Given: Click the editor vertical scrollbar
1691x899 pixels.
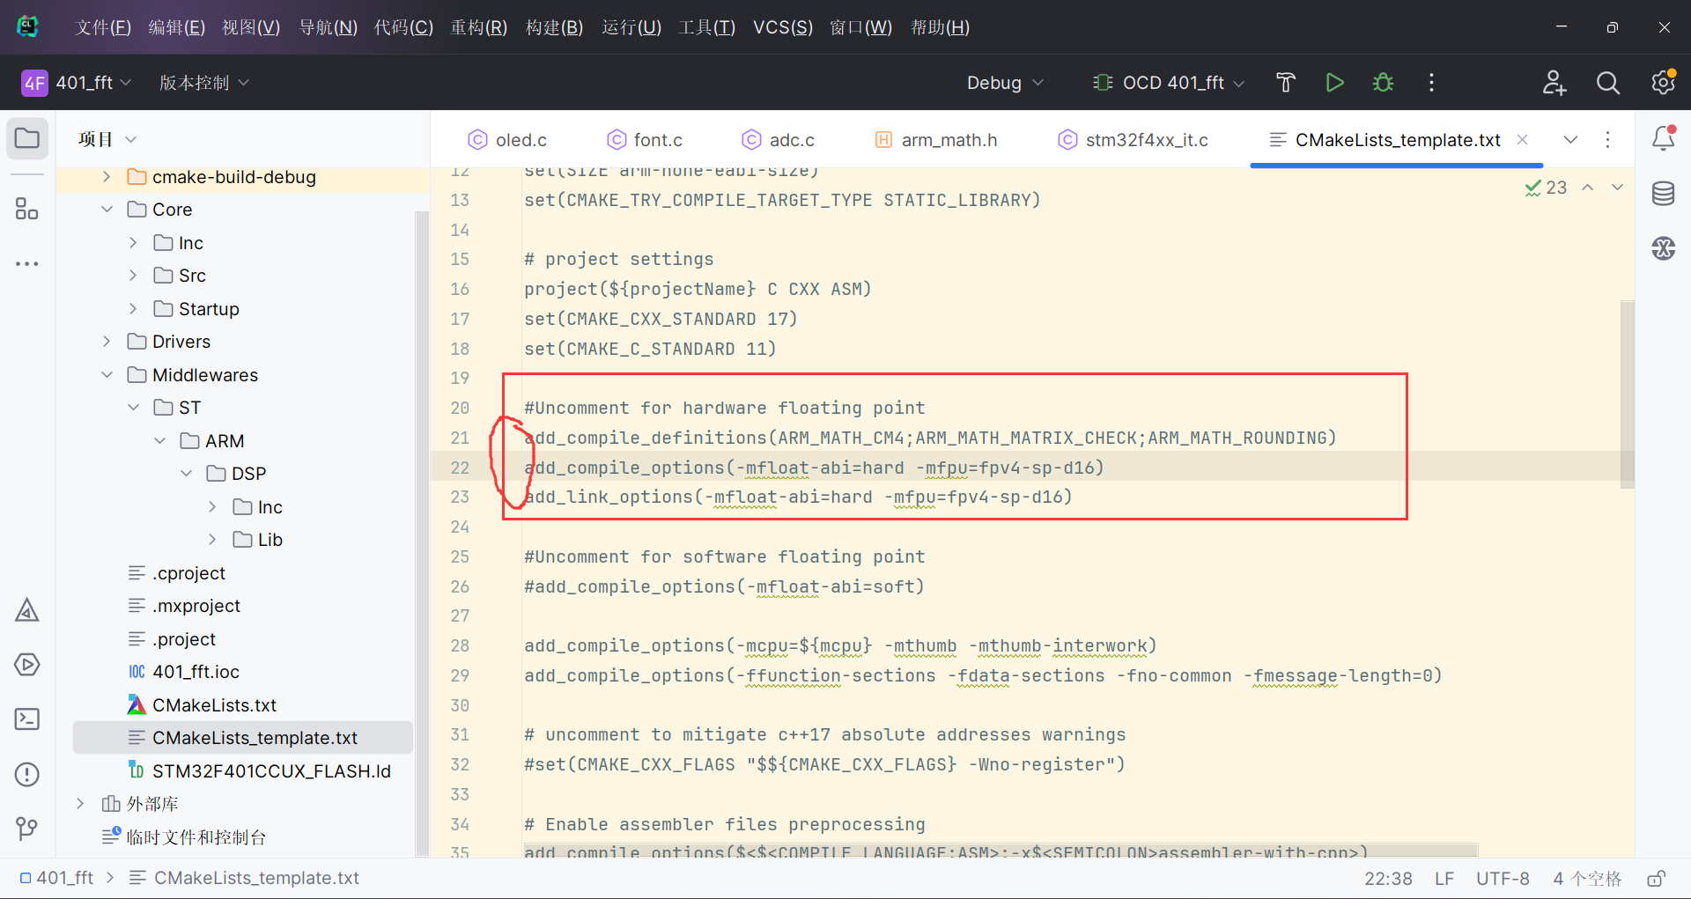Looking at the screenshot, I should pos(1628,394).
